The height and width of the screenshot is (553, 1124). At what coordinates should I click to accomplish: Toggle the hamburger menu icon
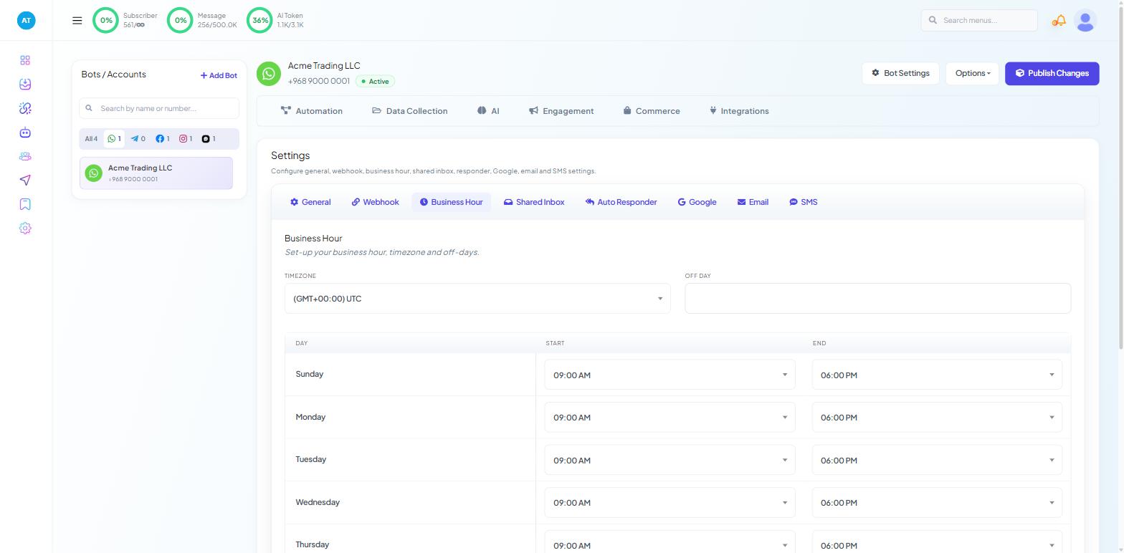[x=77, y=21]
